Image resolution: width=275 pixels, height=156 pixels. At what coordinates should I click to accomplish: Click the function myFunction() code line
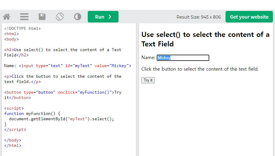(x=32, y=114)
